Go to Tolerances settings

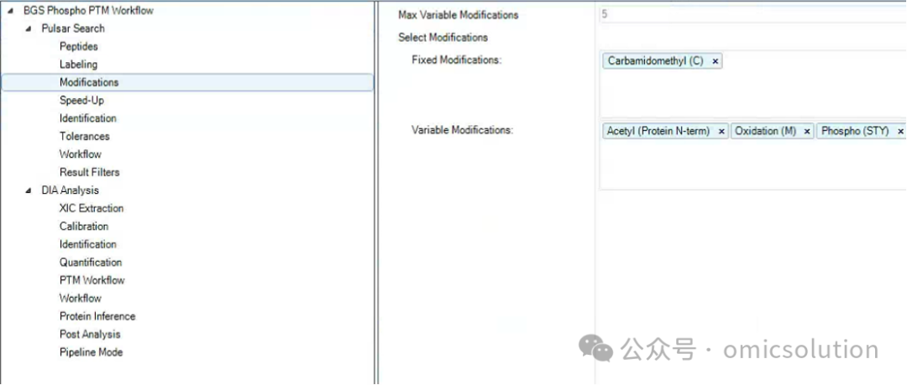click(x=85, y=137)
